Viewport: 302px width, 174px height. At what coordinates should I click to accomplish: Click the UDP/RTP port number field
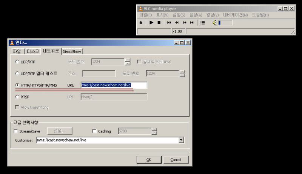tap(108, 62)
